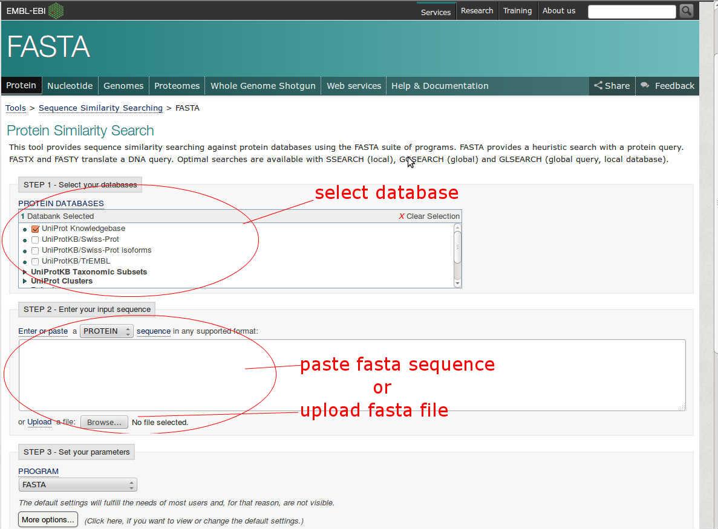Click the '1 Databank Selected' text

point(57,216)
